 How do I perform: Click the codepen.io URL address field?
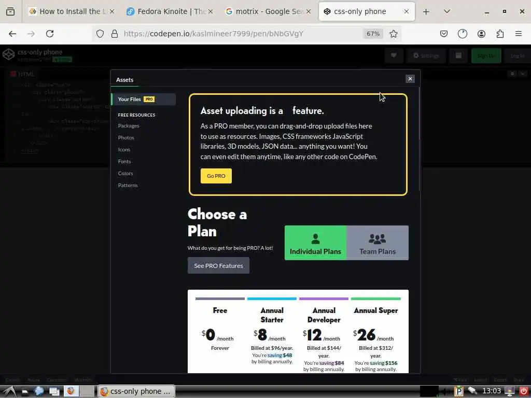213,34
